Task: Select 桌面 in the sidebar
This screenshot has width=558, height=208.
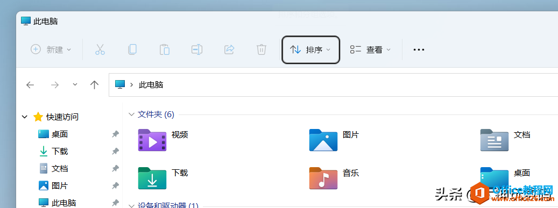Action: (60, 134)
